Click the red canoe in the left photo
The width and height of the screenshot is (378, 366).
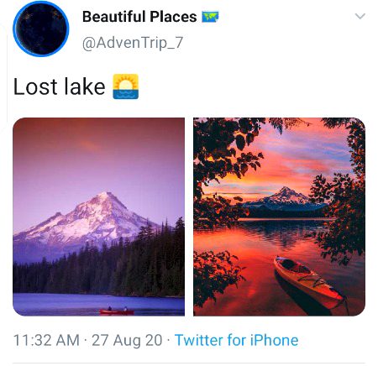pos(117,311)
